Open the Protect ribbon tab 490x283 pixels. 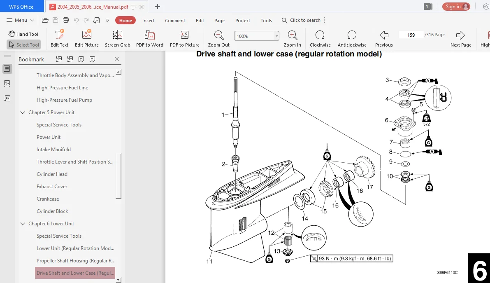[x=242, y=21]
